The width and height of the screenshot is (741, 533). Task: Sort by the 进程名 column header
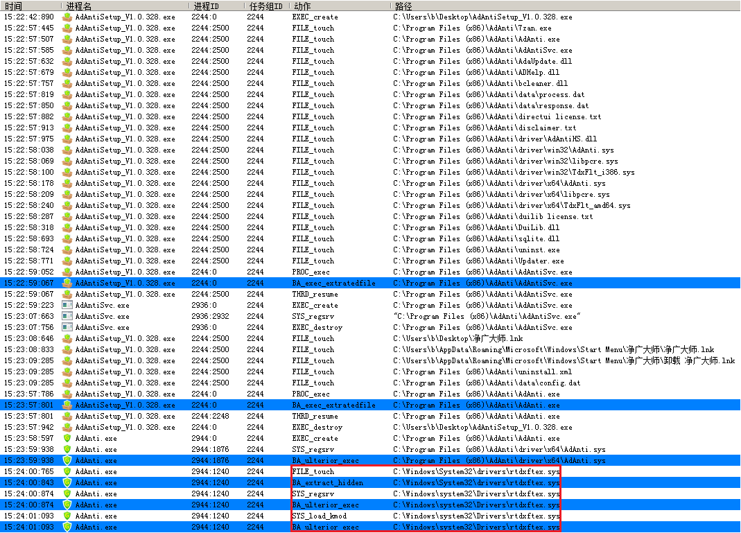point(125,6)
